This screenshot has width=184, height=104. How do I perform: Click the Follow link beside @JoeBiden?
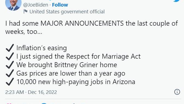click(x=60, y=5)
